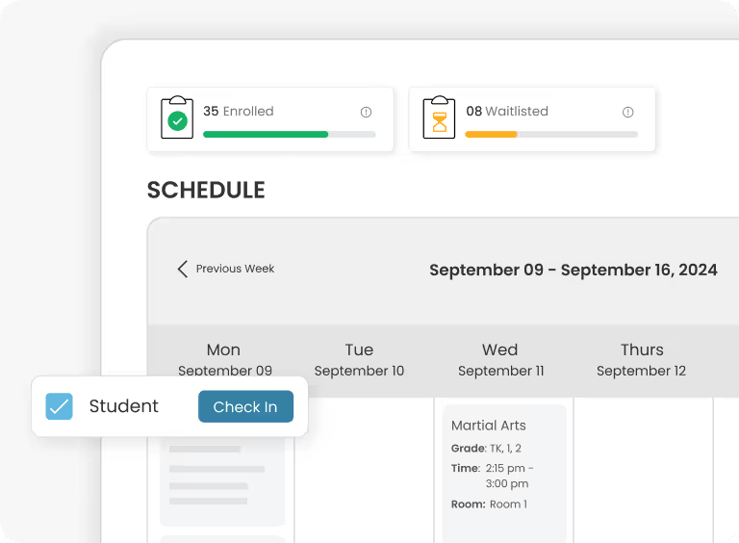
Task: Select the Tue September 10 column header
Action: [359, 359]
